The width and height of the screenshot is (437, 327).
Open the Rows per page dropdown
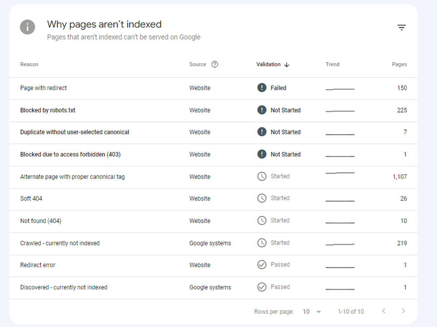(x=312, y=311)
